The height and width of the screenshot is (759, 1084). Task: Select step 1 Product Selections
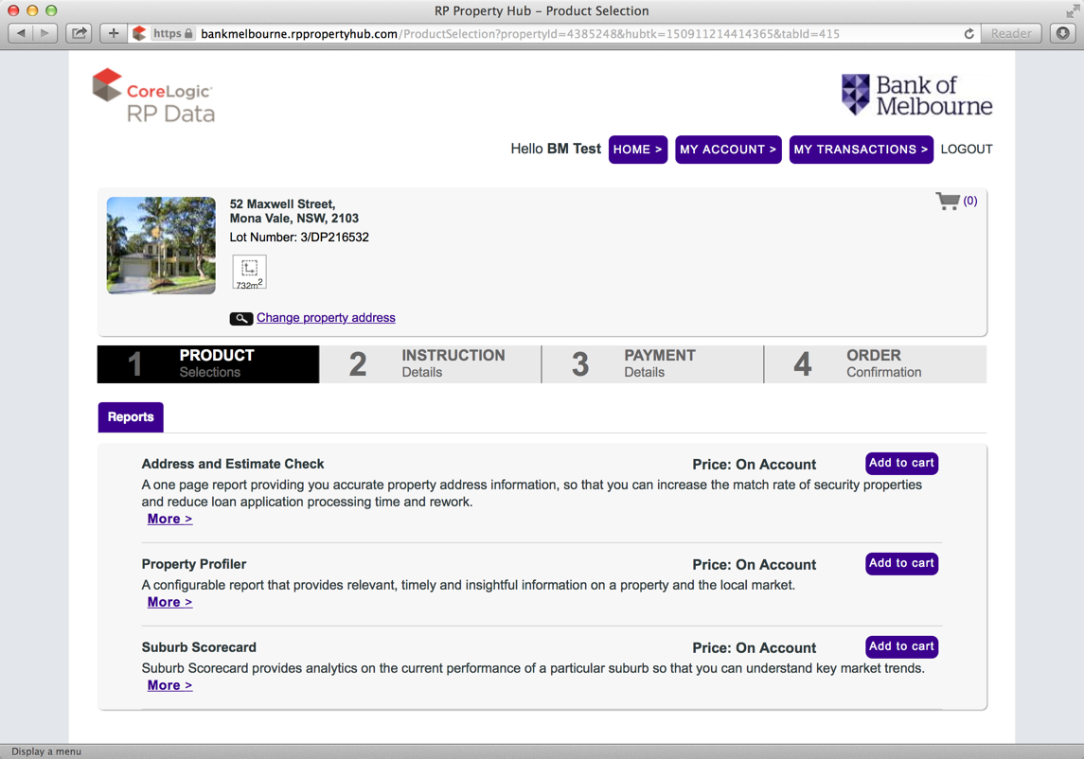208,364
